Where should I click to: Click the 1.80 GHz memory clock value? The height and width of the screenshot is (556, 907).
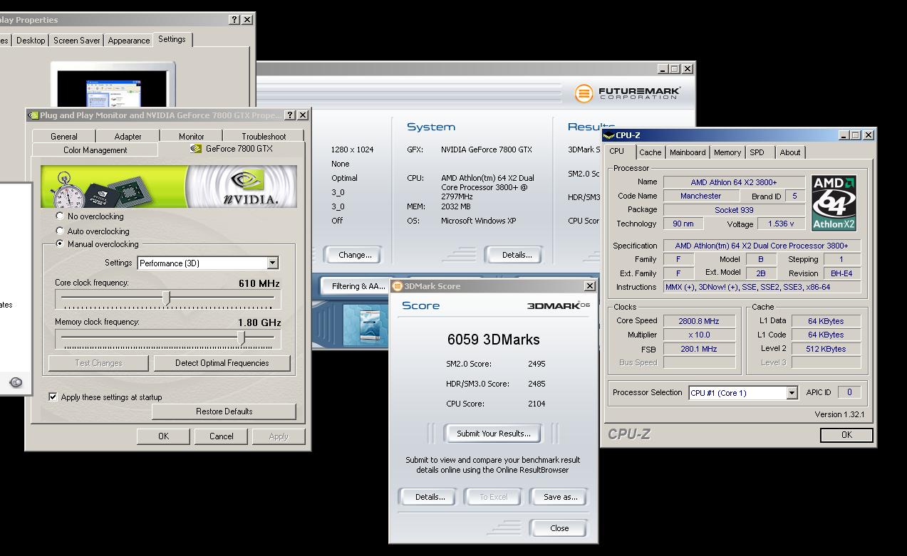tap(259, 322)
